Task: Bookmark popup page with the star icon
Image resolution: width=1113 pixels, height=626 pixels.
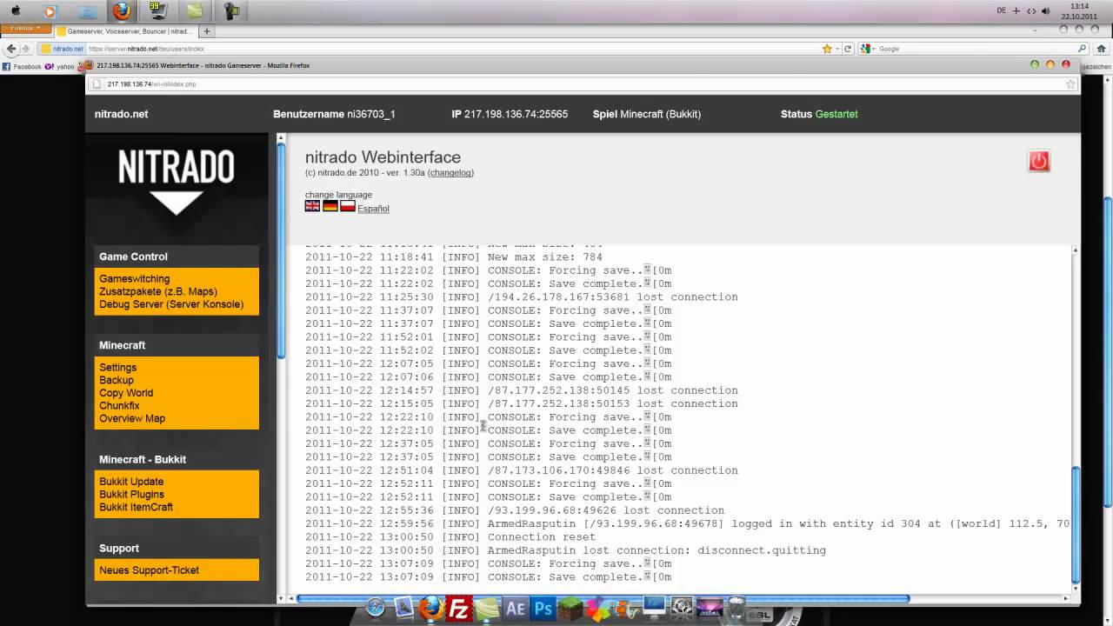Action: [x=1070, y=84]
